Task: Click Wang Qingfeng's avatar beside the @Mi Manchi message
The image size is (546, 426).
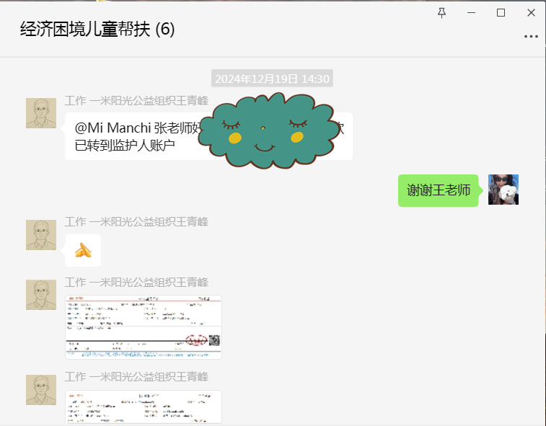Action: coord(41,113)
